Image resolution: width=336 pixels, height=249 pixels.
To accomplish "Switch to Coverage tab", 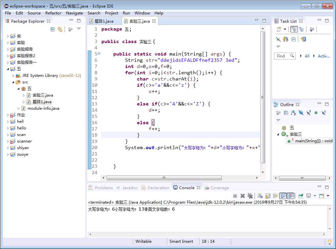I will [217, 188].
